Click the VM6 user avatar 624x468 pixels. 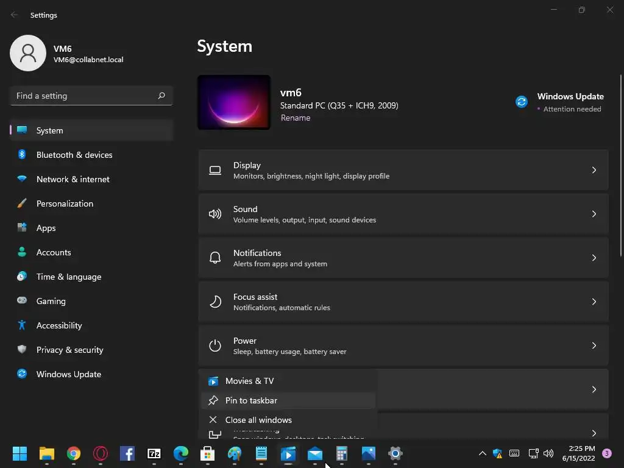pos(28,53)
